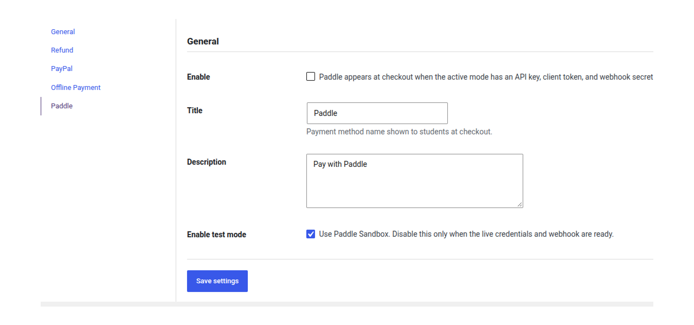
Task: Go to Offline Payment settings
Action: pos(76,88)
